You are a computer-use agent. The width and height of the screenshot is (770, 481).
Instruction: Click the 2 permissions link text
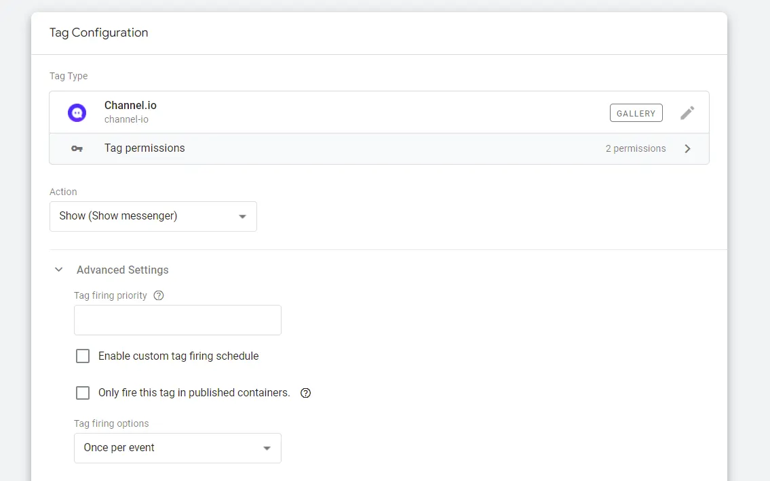click(x=636, y=148)
